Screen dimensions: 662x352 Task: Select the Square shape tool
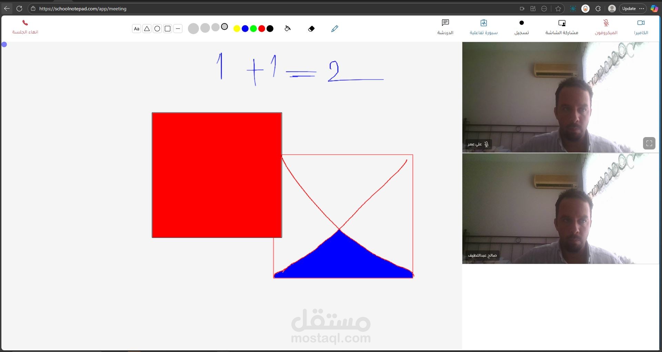[x=168, y=29]
